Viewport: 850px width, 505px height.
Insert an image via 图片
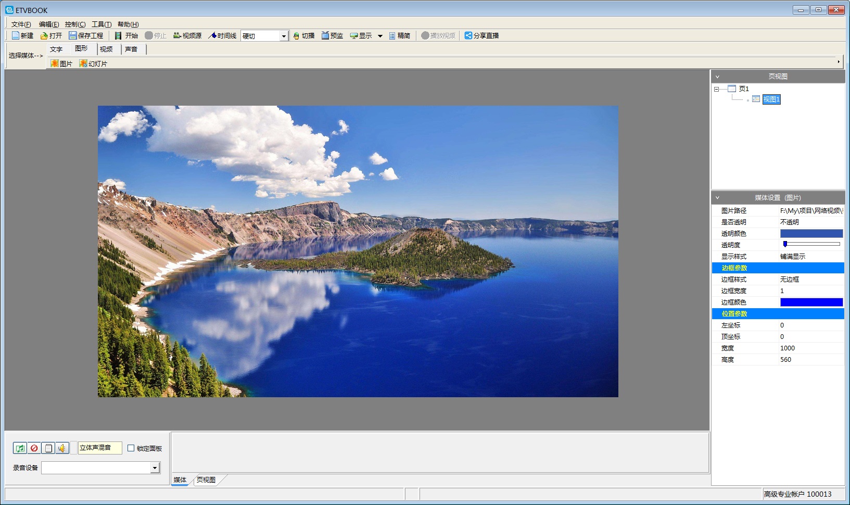[x=61, y=64]
